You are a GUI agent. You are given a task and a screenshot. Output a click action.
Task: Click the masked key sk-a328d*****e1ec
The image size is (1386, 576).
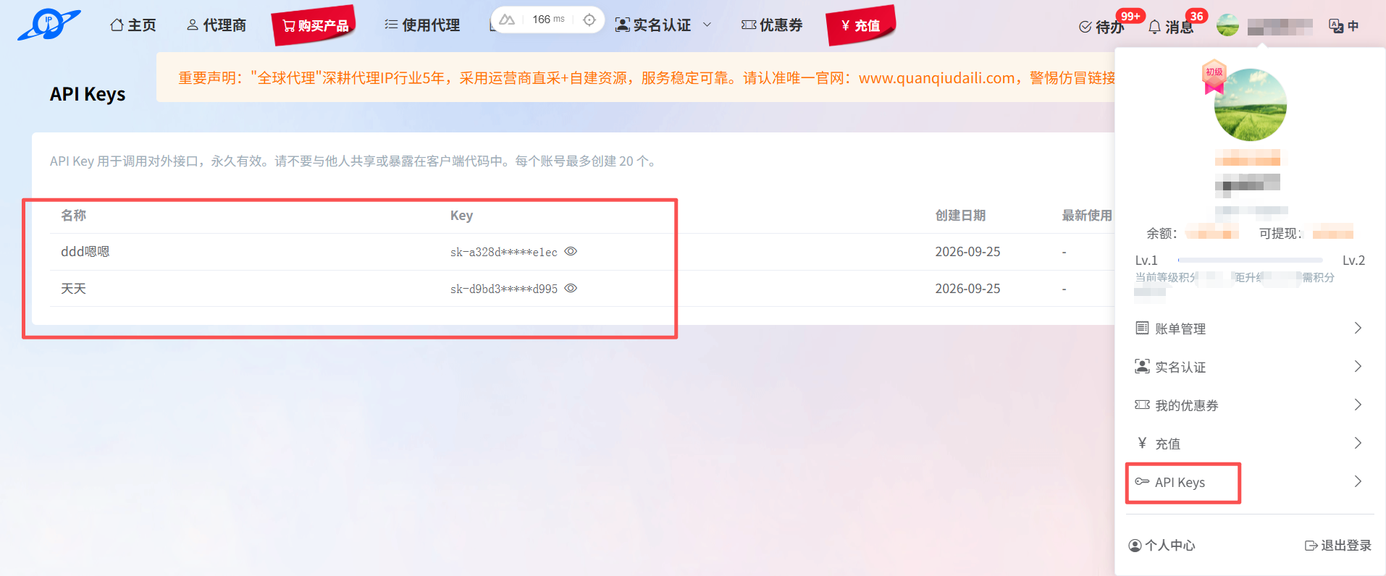(504, 252)
